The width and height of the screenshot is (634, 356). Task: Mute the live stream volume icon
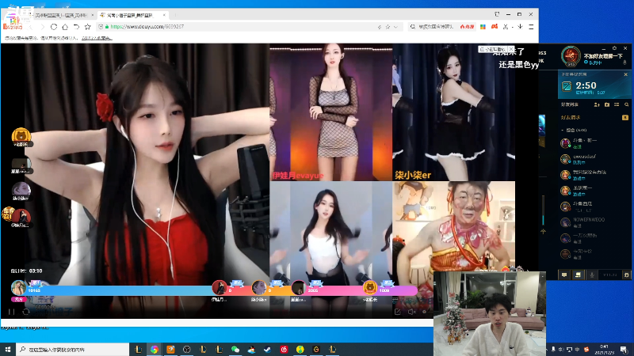[411, 312]
